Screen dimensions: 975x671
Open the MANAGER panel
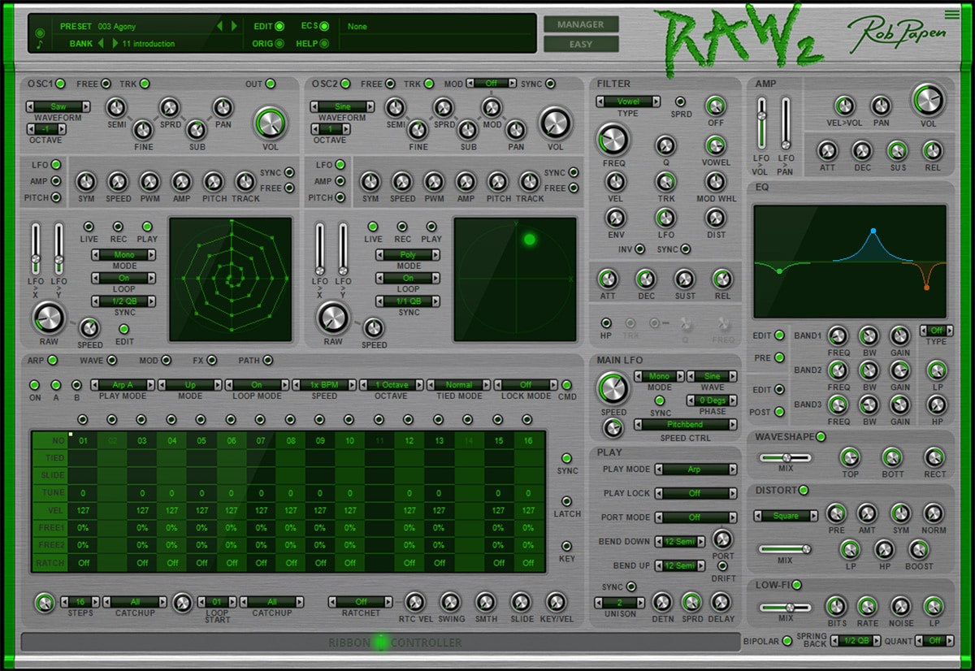[581, 24]
